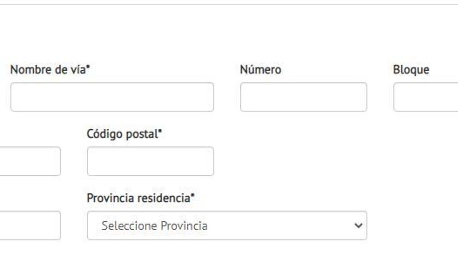The image size is (458, 257).
Task: Click the required asterisk on Nombre de vía
Action: [88, 67]
